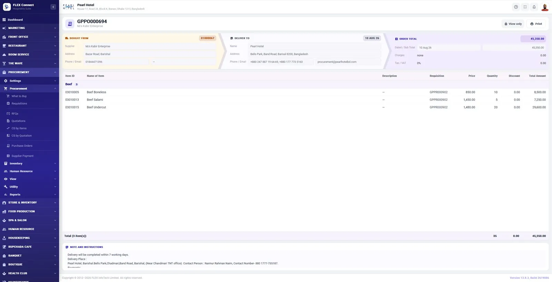Click the NOTE AND INSTRUCTIONS heading icon
The image size is (552, 282).
(x=67, y=247)
